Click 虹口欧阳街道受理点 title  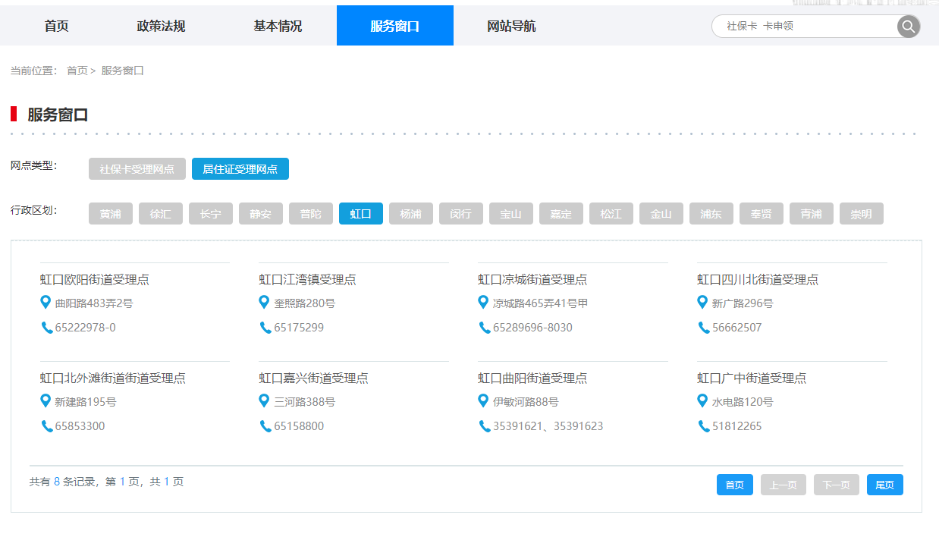coord(95,279)
